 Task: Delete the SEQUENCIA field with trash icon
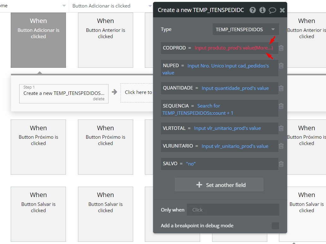tap(281, 106)
